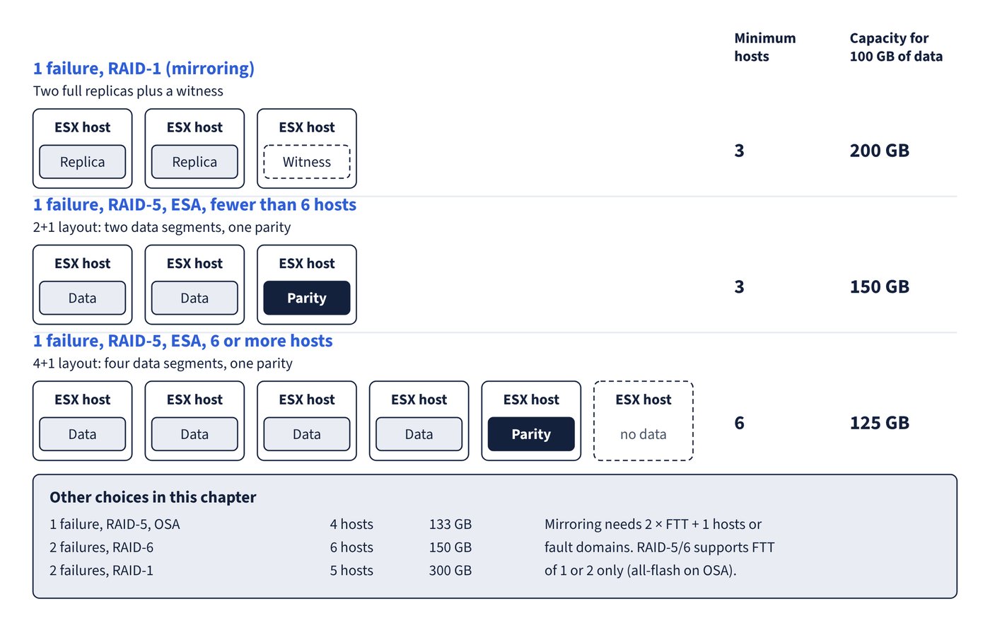Click the heading "1 failure, RAID-5, ESA, 6 or more hosts"
Image resolution: width=990 pixels, height=623 pixels.
183,341
